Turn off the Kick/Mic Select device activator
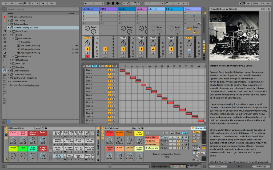This screenshot has height=170, width=273. click(103, 128)
